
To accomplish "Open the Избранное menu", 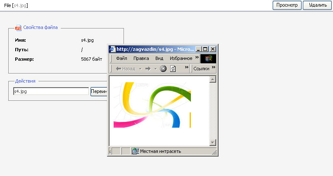I will tap(181, 59).
